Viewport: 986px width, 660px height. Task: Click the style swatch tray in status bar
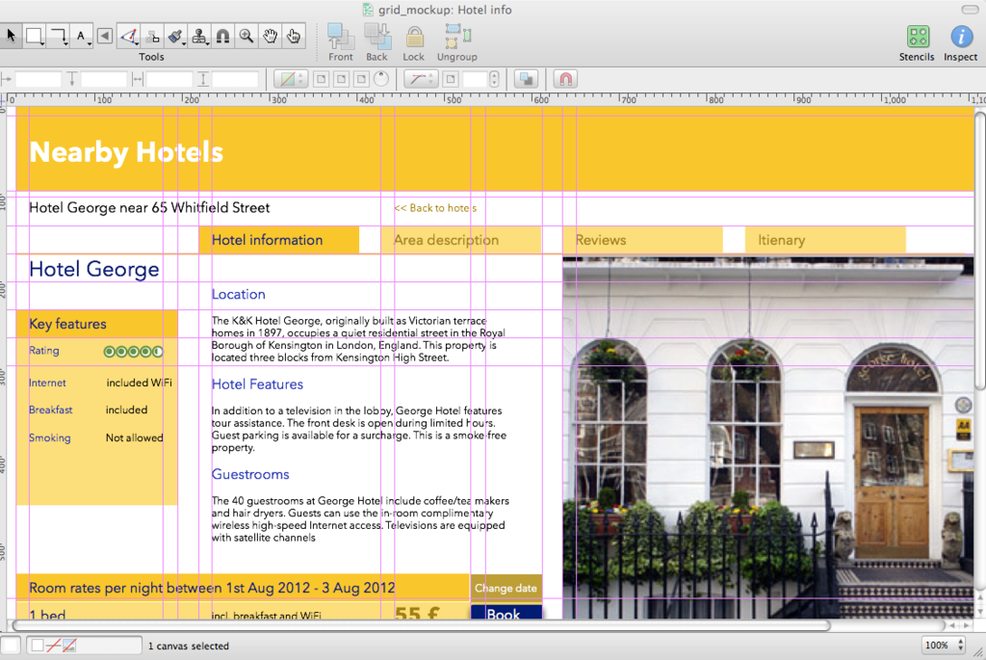(x=85, y=645)
